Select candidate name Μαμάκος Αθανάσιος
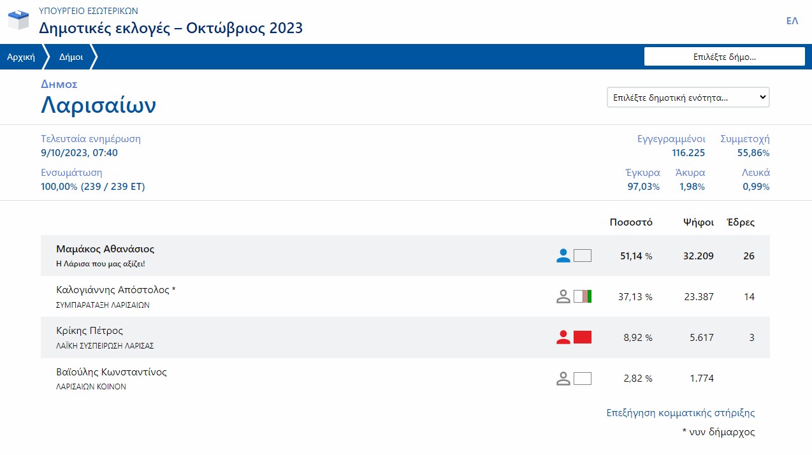Screen dimensions: 812x455 point(105,249)
